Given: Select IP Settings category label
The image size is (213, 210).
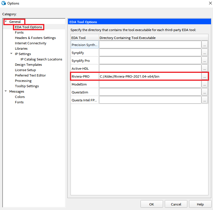Looking at the screenshot, I should [23, 54].
